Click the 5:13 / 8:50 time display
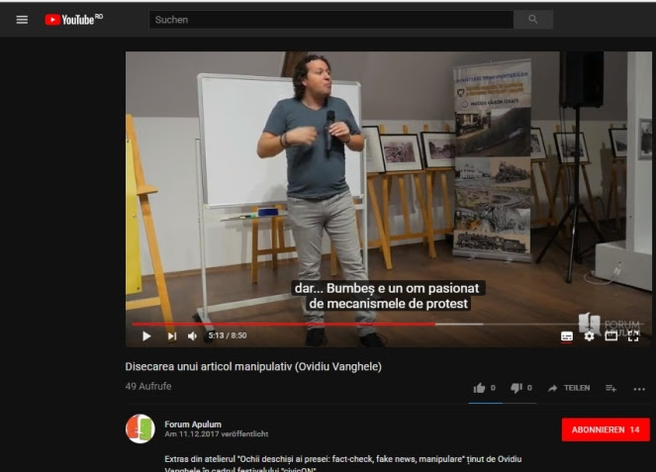The width and height of the screenshot is (656, 472). coord(228,335)
